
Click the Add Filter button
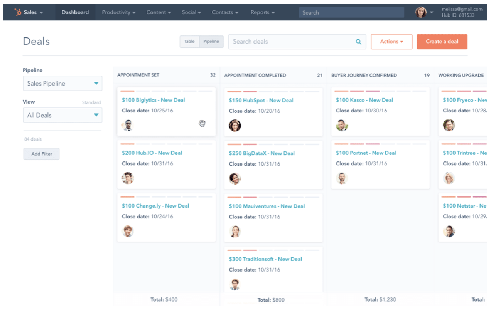coord(42,154)
